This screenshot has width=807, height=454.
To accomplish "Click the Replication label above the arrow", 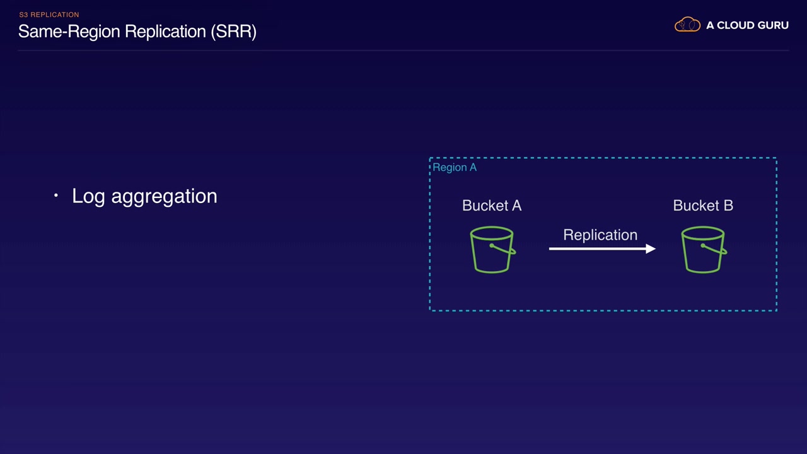I will pos(600,235).
